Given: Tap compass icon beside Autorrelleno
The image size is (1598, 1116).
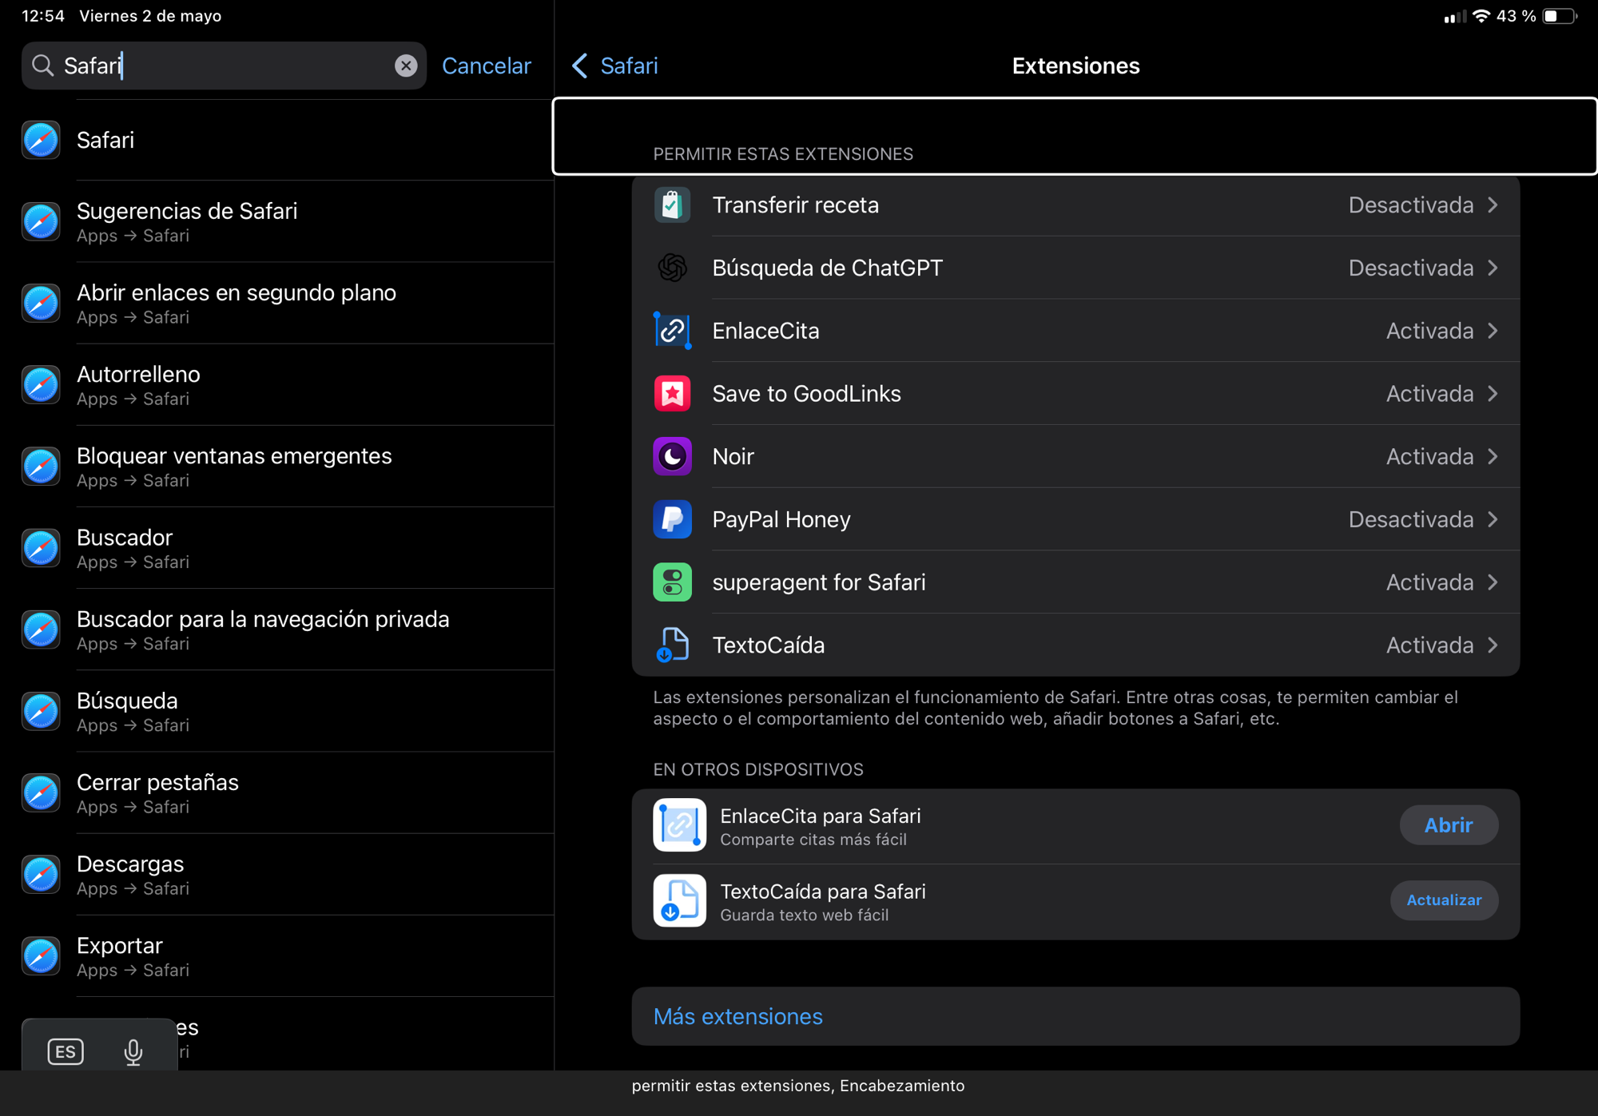Looking at the screenshot, I should (41, 385).
